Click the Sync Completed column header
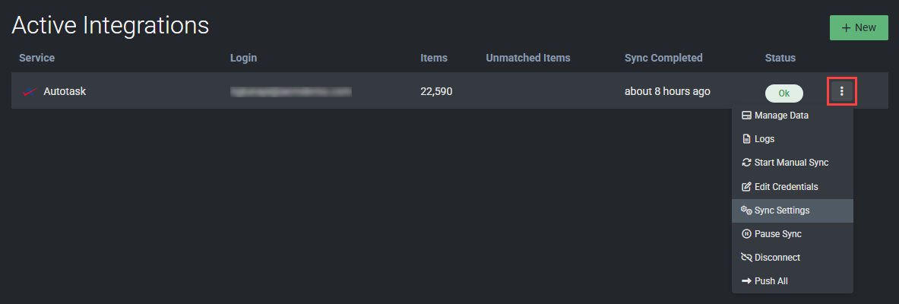The height and width of the screenshot is (304, 899). pos(663,58)
